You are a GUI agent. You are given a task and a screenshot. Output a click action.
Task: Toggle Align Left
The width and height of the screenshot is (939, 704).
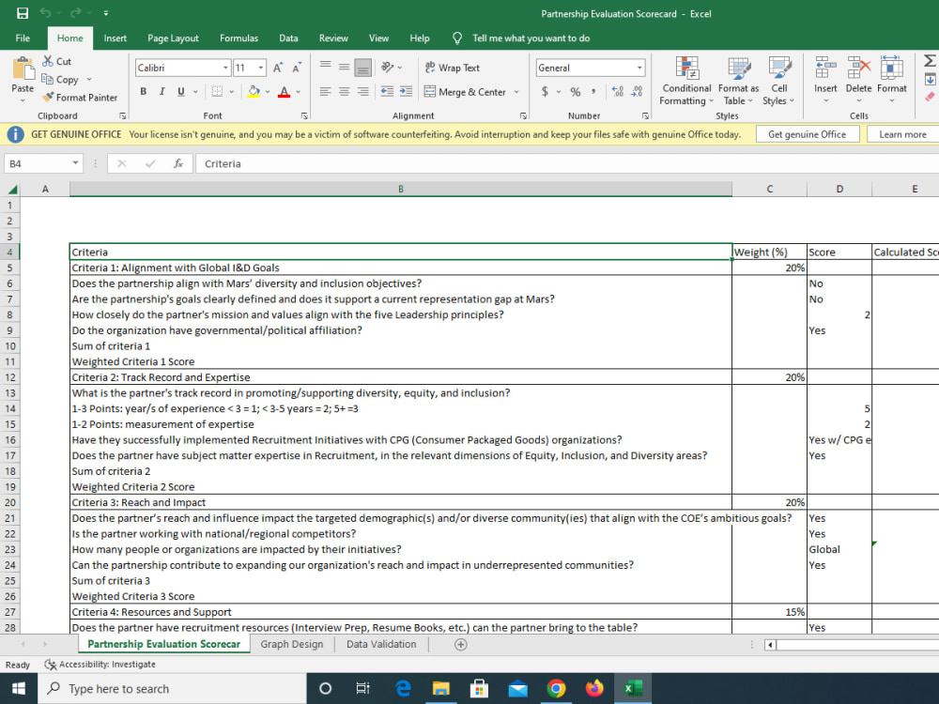[x=325, y=92]
